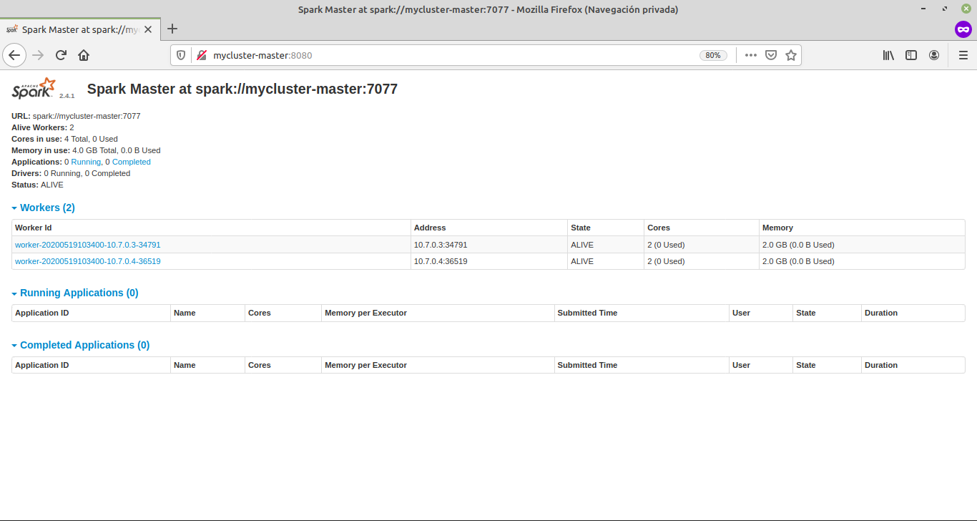Click the Alive Workers: 2 line
Viewport: 977px width, 521px height.
43,127
